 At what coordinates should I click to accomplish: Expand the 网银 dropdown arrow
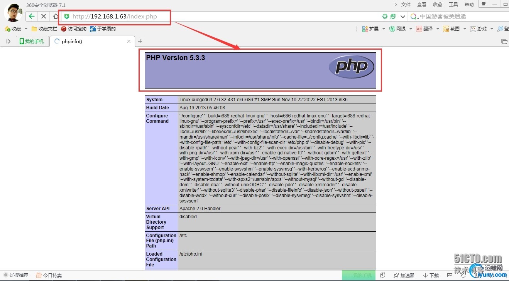(x=411, y=29)
